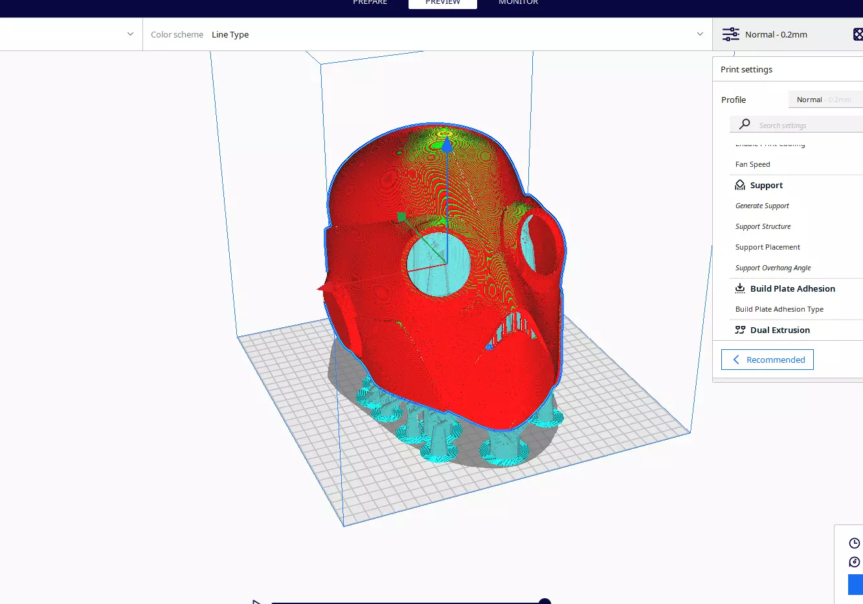Viewport: 863px width, 604px height.
Task: Select the Support Overhang Angle setting
Action: [772, 268]
